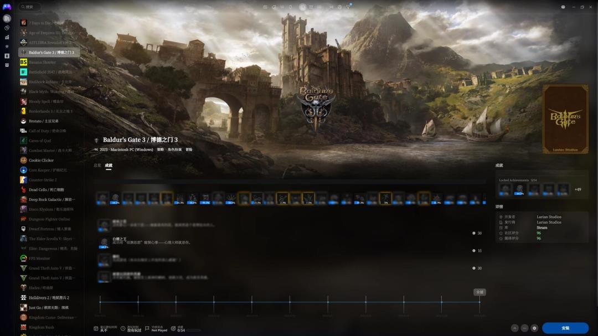Screen dimensions: 598x336
Task: Open the library view sidebar icon
Action: pyautogui.click(x=7, y=18)
